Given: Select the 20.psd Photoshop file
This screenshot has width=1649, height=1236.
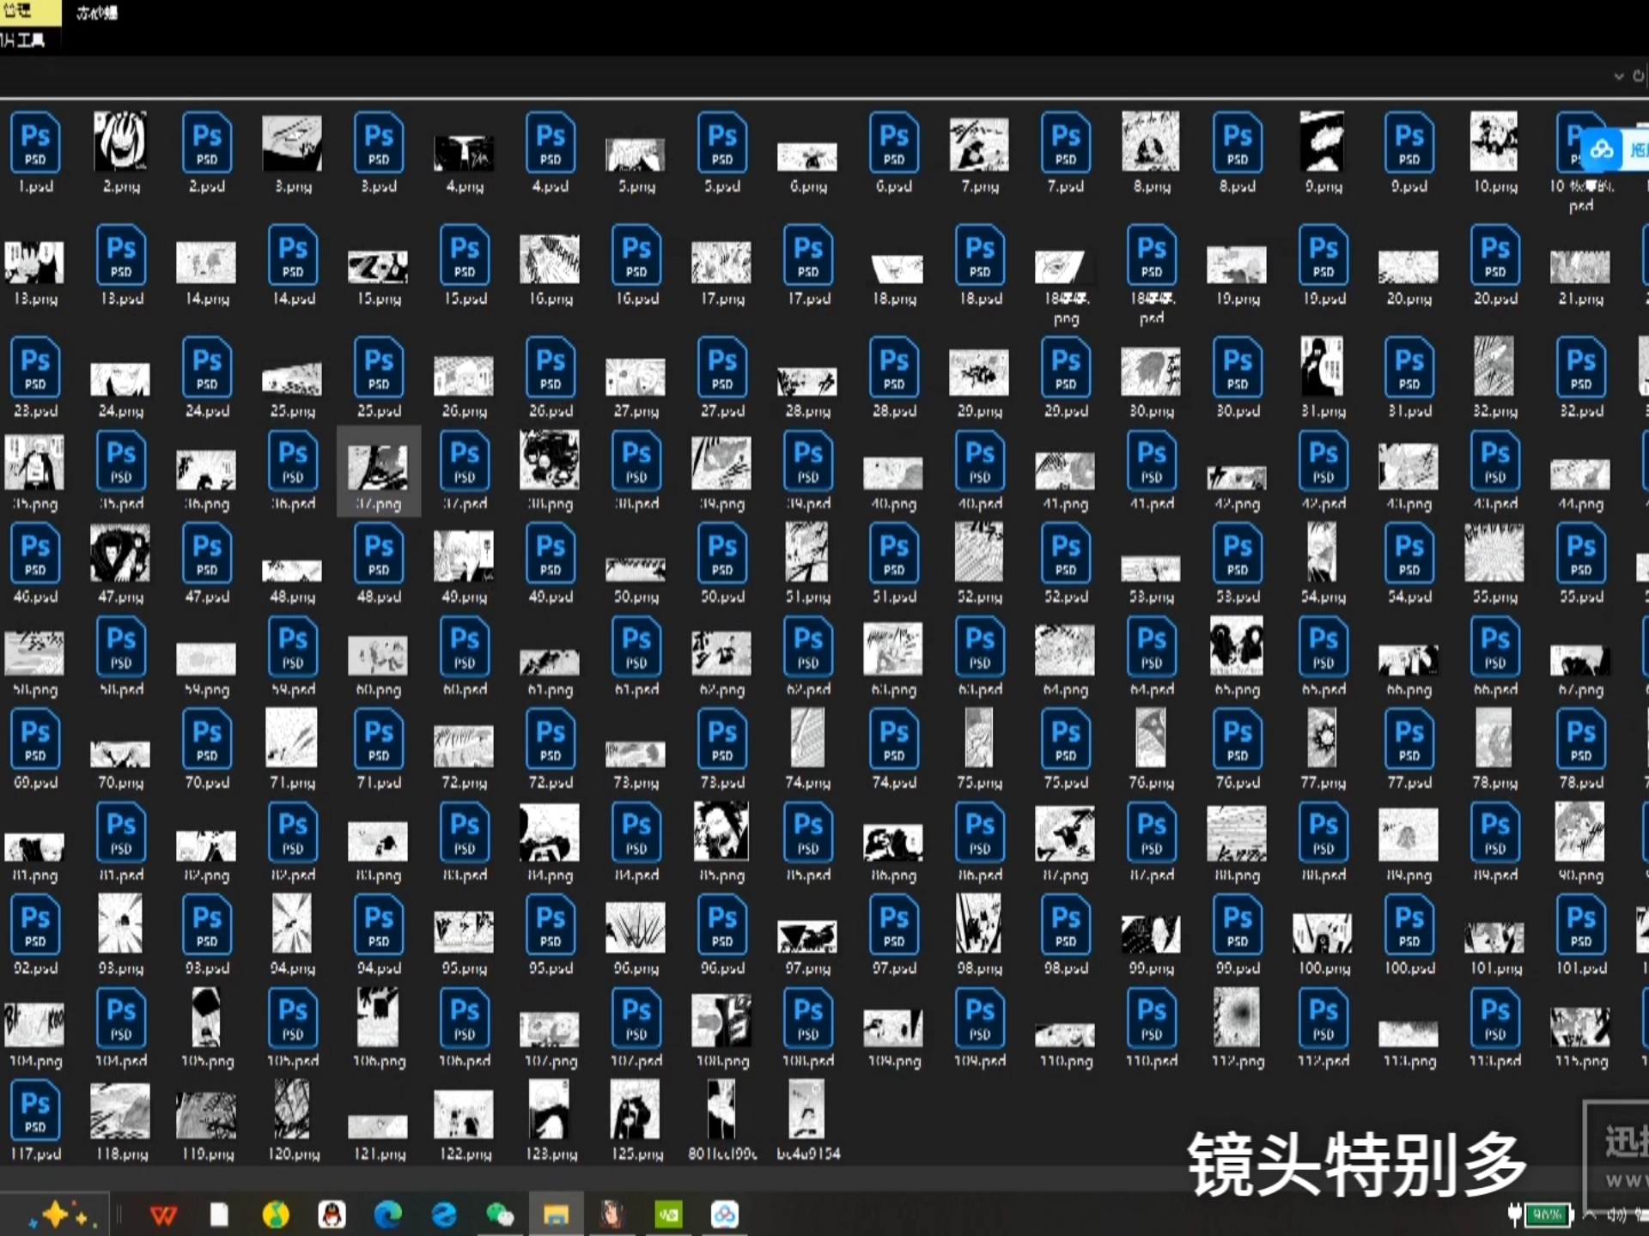Looking at the screenshot, I should pos(1495,255).
